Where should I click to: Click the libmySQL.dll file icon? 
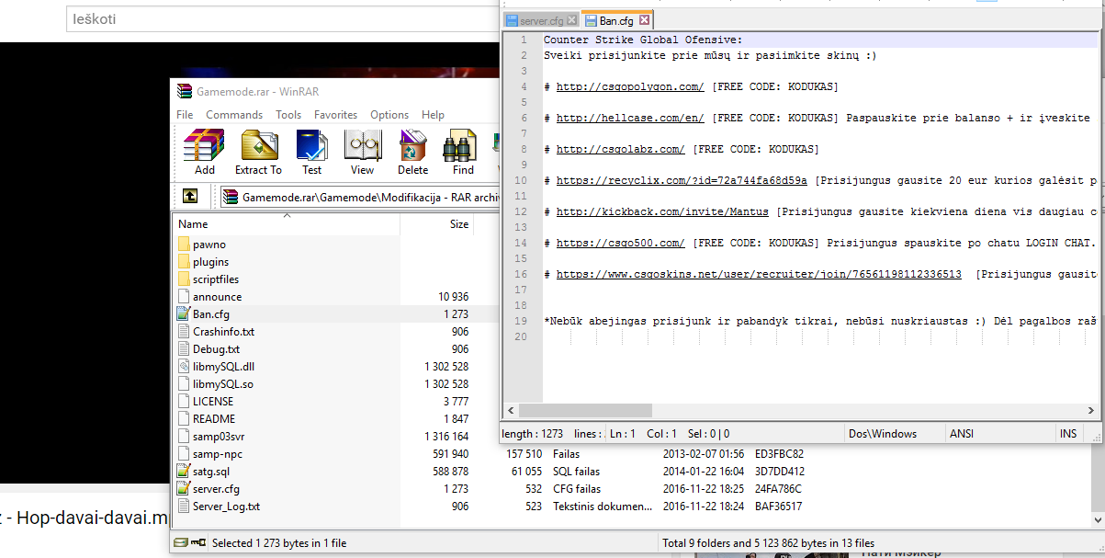(184, 367)
